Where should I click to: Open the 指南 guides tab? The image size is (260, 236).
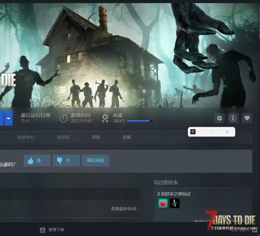click(x=96, y=137)
